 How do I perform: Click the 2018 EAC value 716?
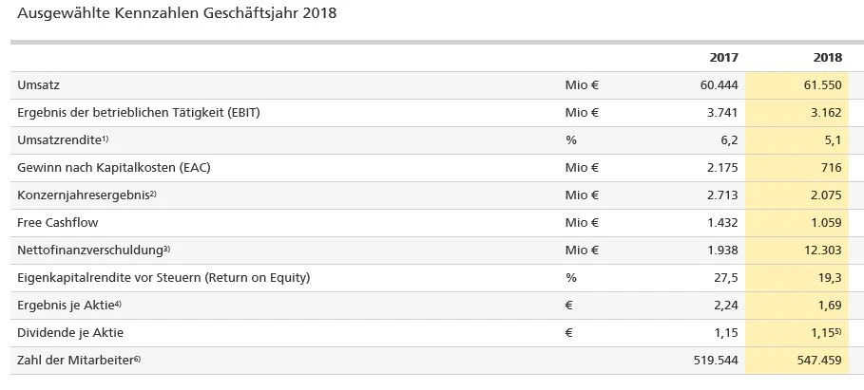(832, 168)
